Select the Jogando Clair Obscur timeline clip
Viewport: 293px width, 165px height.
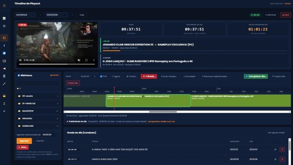pos(148,101)
